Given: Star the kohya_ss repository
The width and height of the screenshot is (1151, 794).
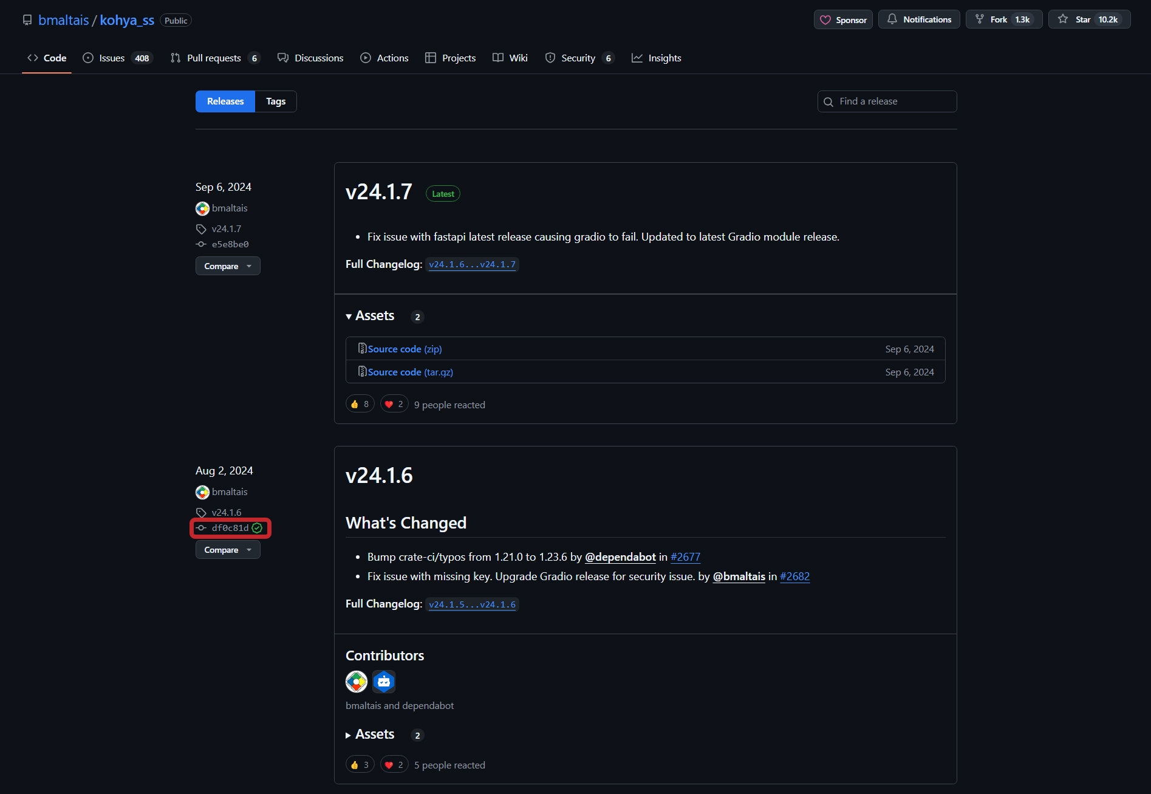Looking at the screenshot, I should (1089, 19).
